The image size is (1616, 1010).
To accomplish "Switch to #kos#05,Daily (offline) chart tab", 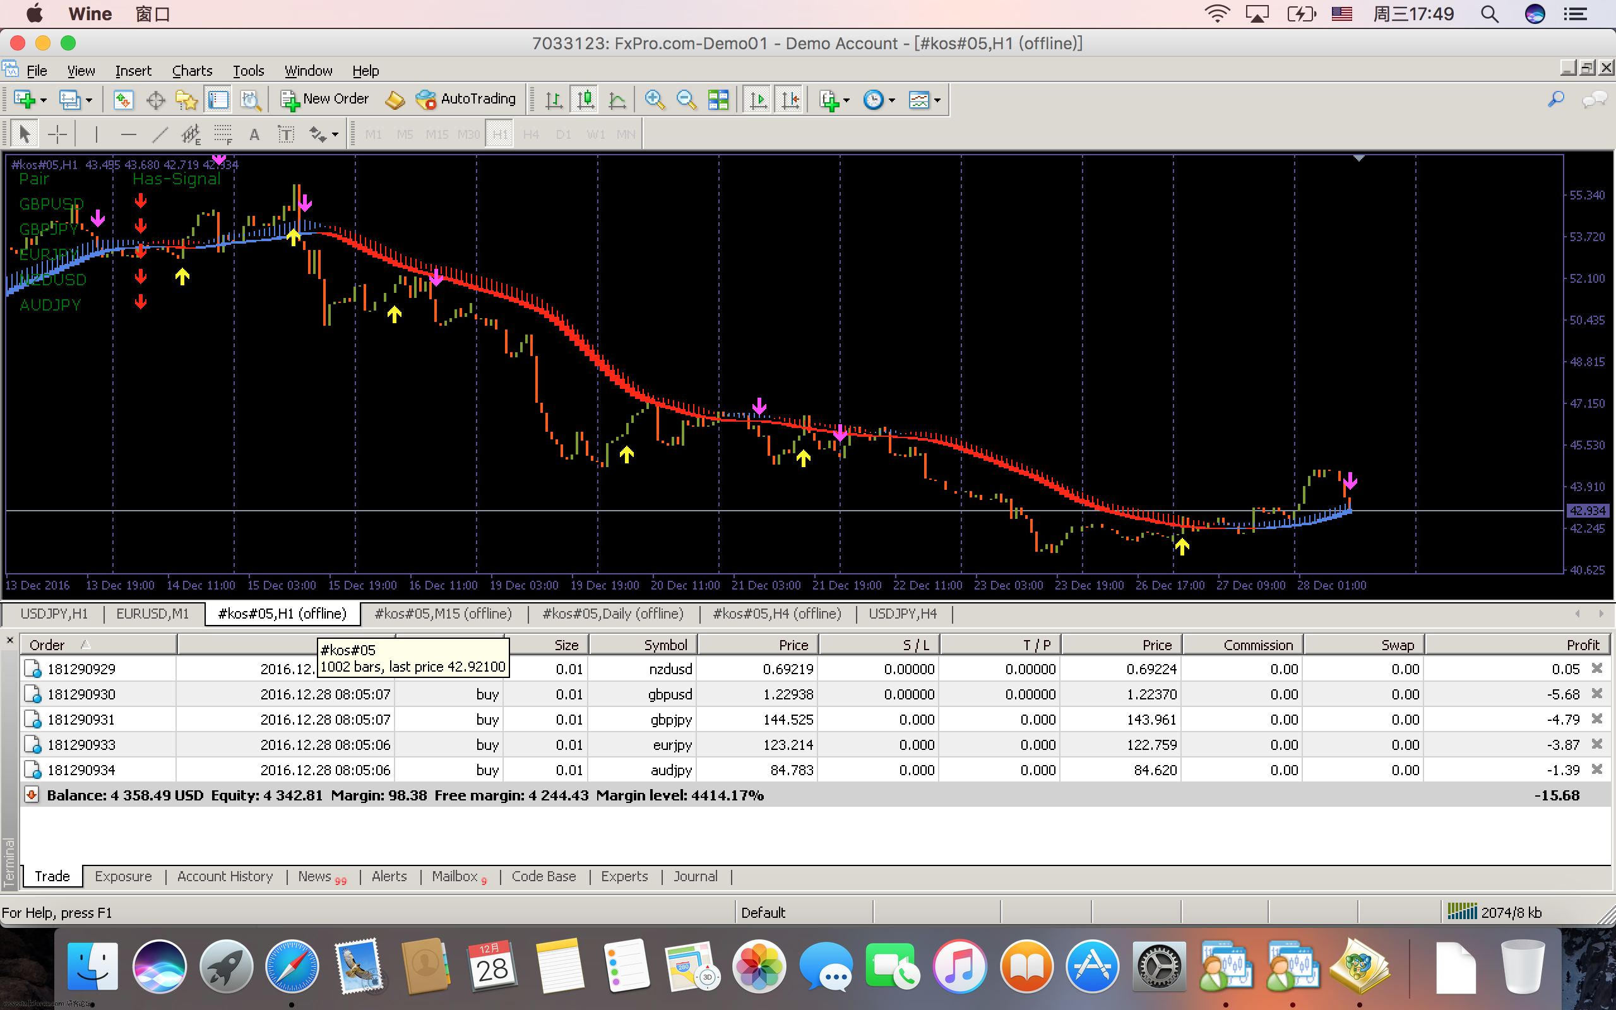I will (x=613, y=613).
